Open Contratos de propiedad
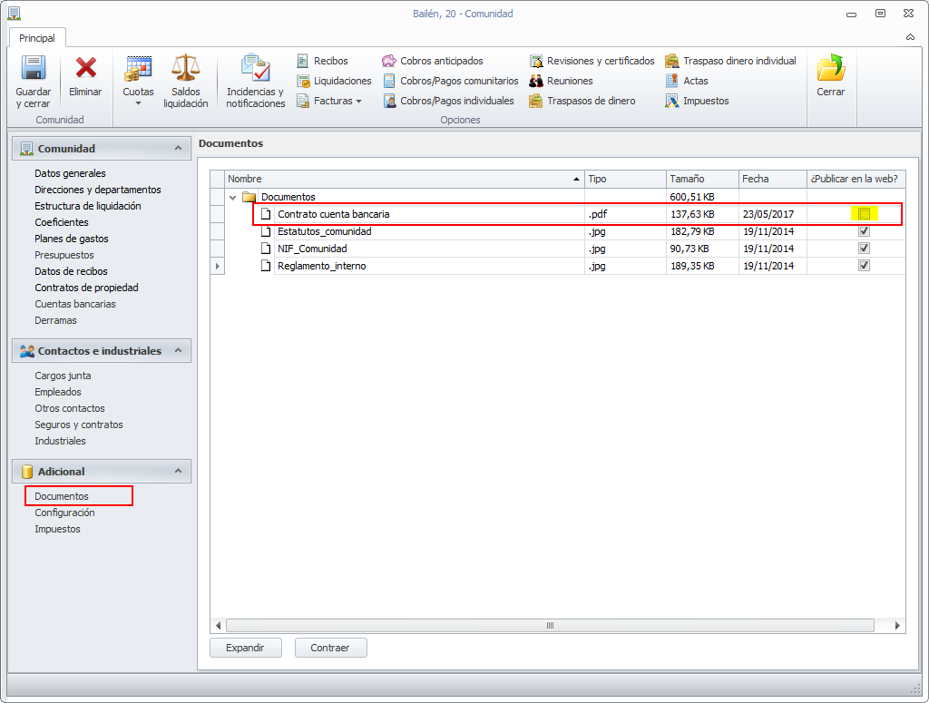The height and width of the screenshot is (703, 929). 86,288
